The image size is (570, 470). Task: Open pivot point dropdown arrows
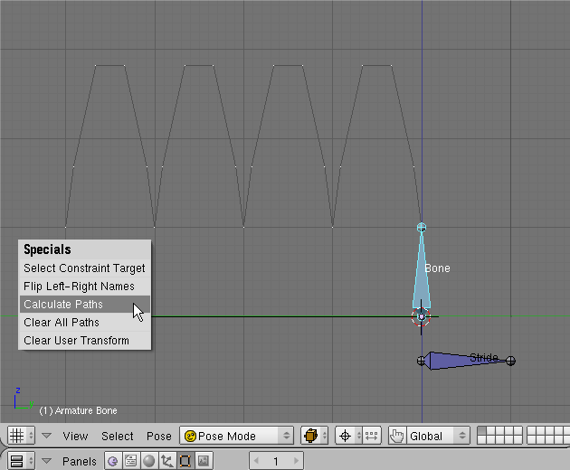coord(359,435)
